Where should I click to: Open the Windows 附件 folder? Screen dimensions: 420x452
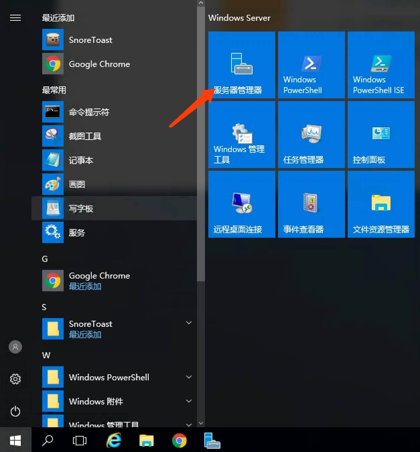114,401
